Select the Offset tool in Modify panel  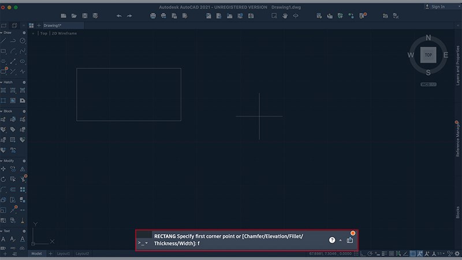(x=13, y=190)
